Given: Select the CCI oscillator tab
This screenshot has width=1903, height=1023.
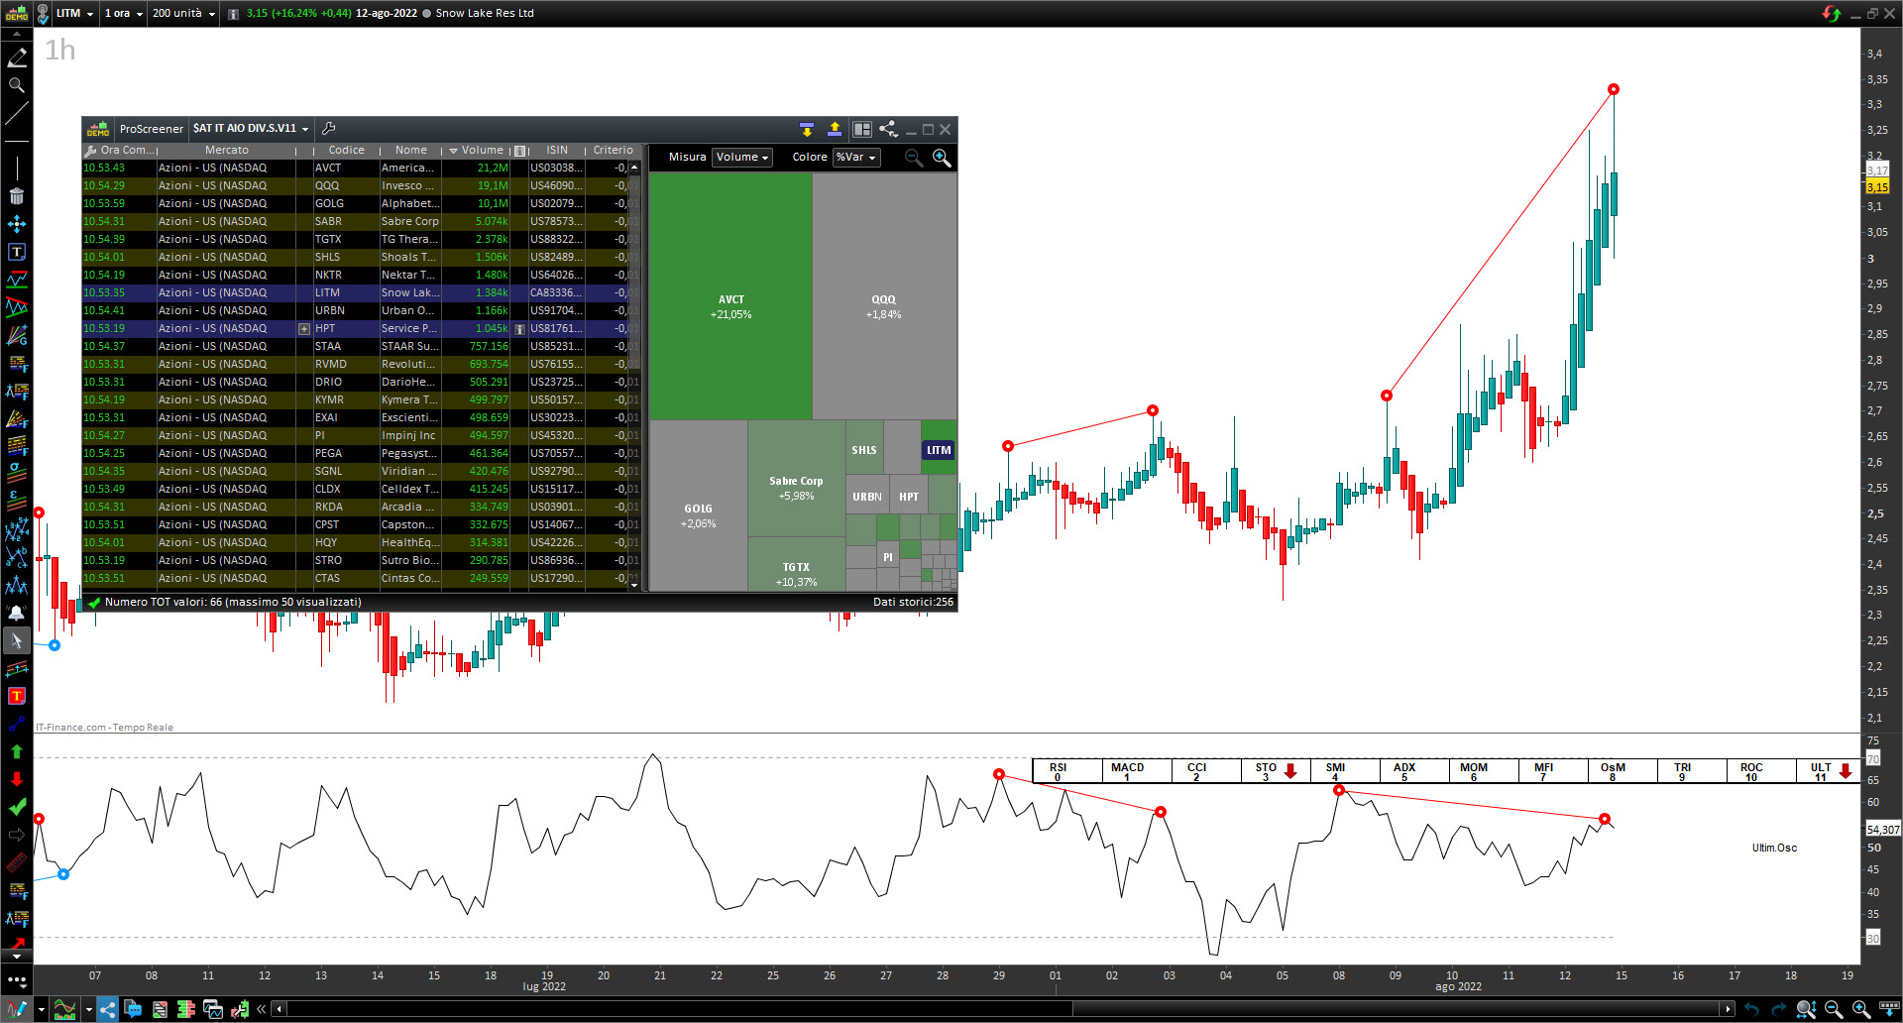Looking at the screenshot, I should click(x=1206, y=771).
